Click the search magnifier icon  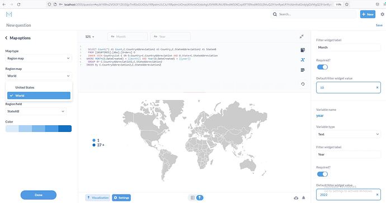275,15
